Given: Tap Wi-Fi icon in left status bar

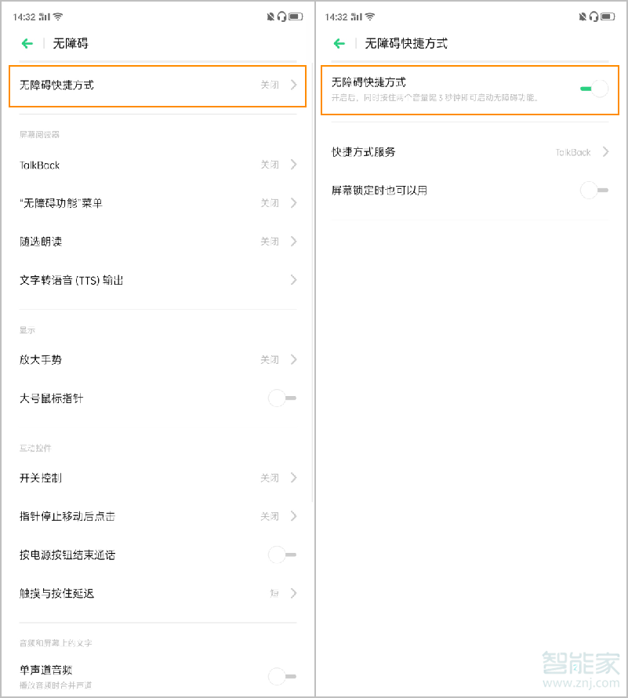Looking at the screenshot, I should click(57, 16).
